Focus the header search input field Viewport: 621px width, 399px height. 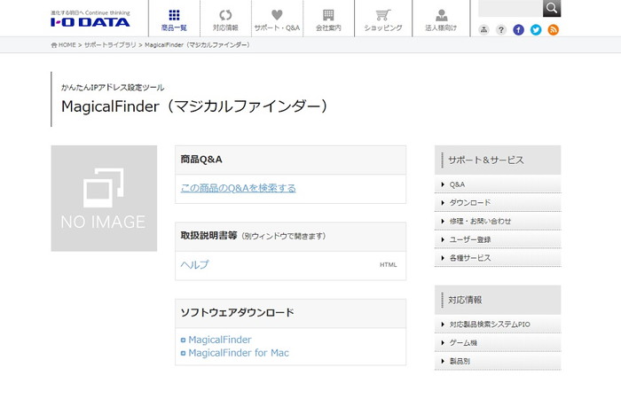click(x=510, y=8)
